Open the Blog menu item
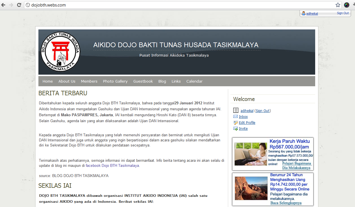Screen dimensions: 355x207 tap(162, 81)
